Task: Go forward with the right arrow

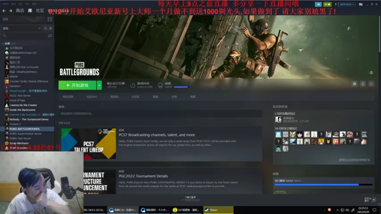Action: pos(10,10)
